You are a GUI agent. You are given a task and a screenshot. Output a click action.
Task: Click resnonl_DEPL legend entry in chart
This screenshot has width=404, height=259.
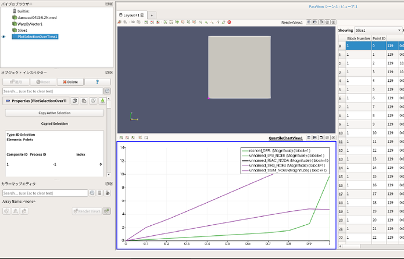point(276,150)
